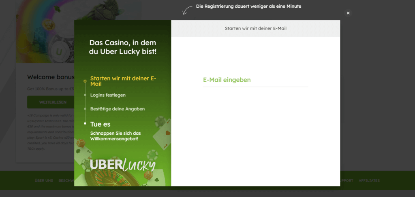Click 'Das Casino, in dem du Uber Lucky bist!' headline
Viewport: 415px width, 197px height.
click(x=123, y=47)
